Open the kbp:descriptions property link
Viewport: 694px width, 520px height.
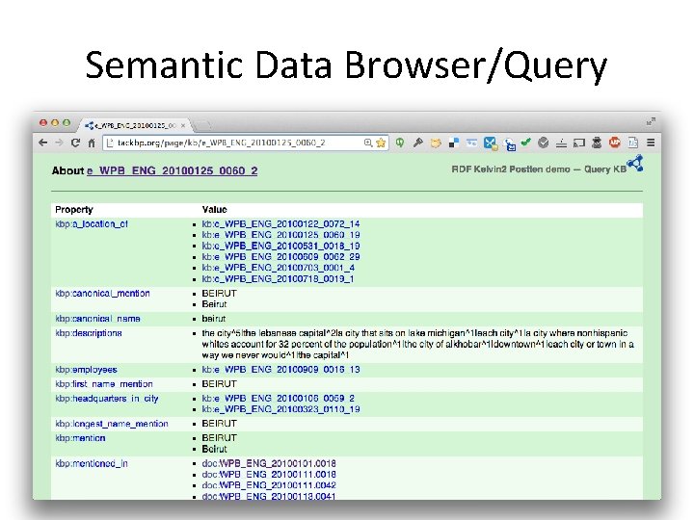coord(89,333)
